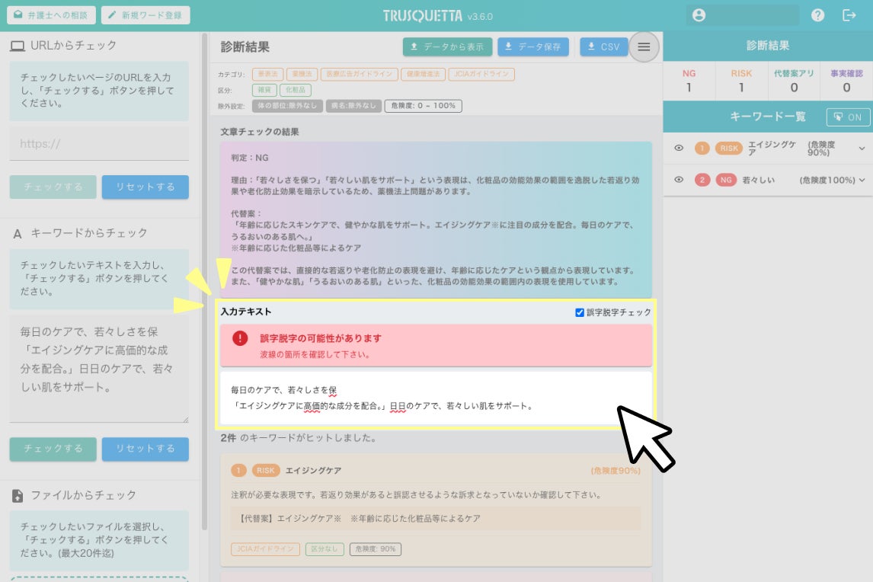Select the RISK count tab
The height and width of the screenshot is (582, 873).
click(742, 81)
